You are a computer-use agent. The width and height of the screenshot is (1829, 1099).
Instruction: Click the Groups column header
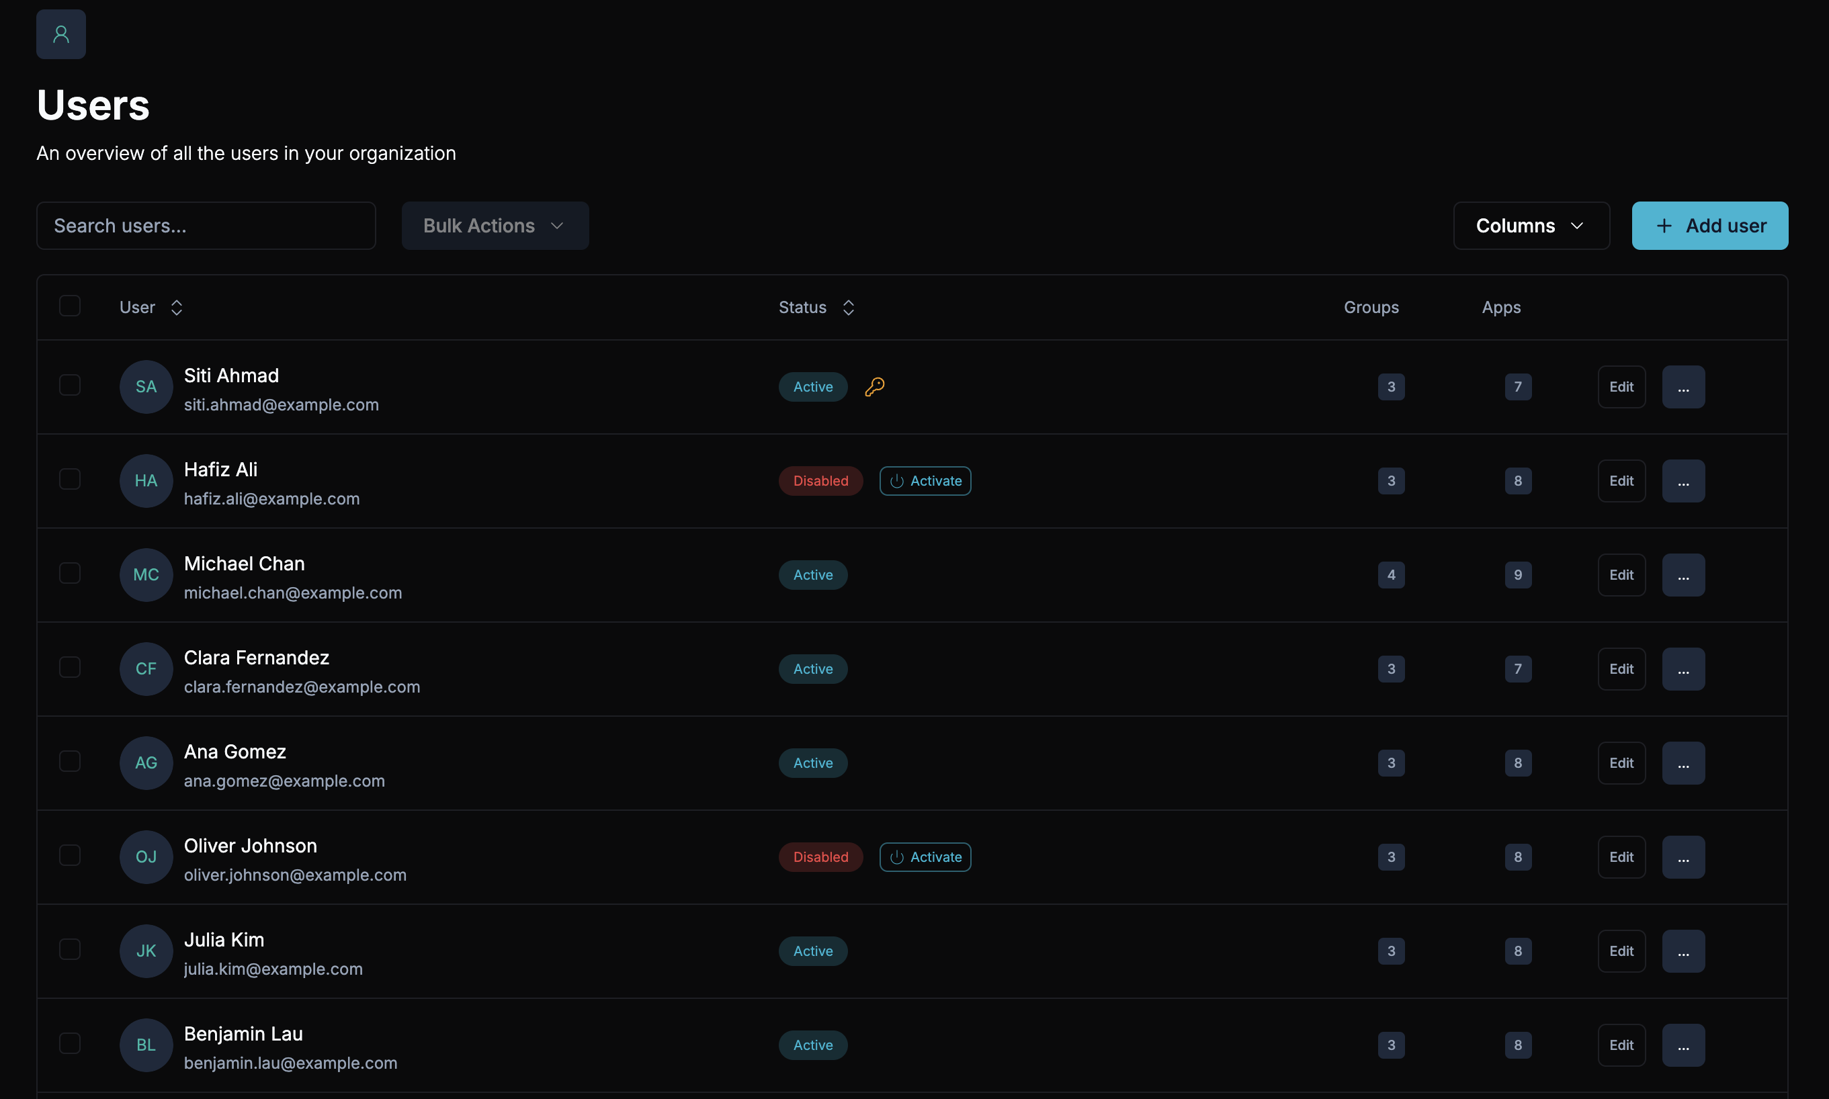point(1371,308)
